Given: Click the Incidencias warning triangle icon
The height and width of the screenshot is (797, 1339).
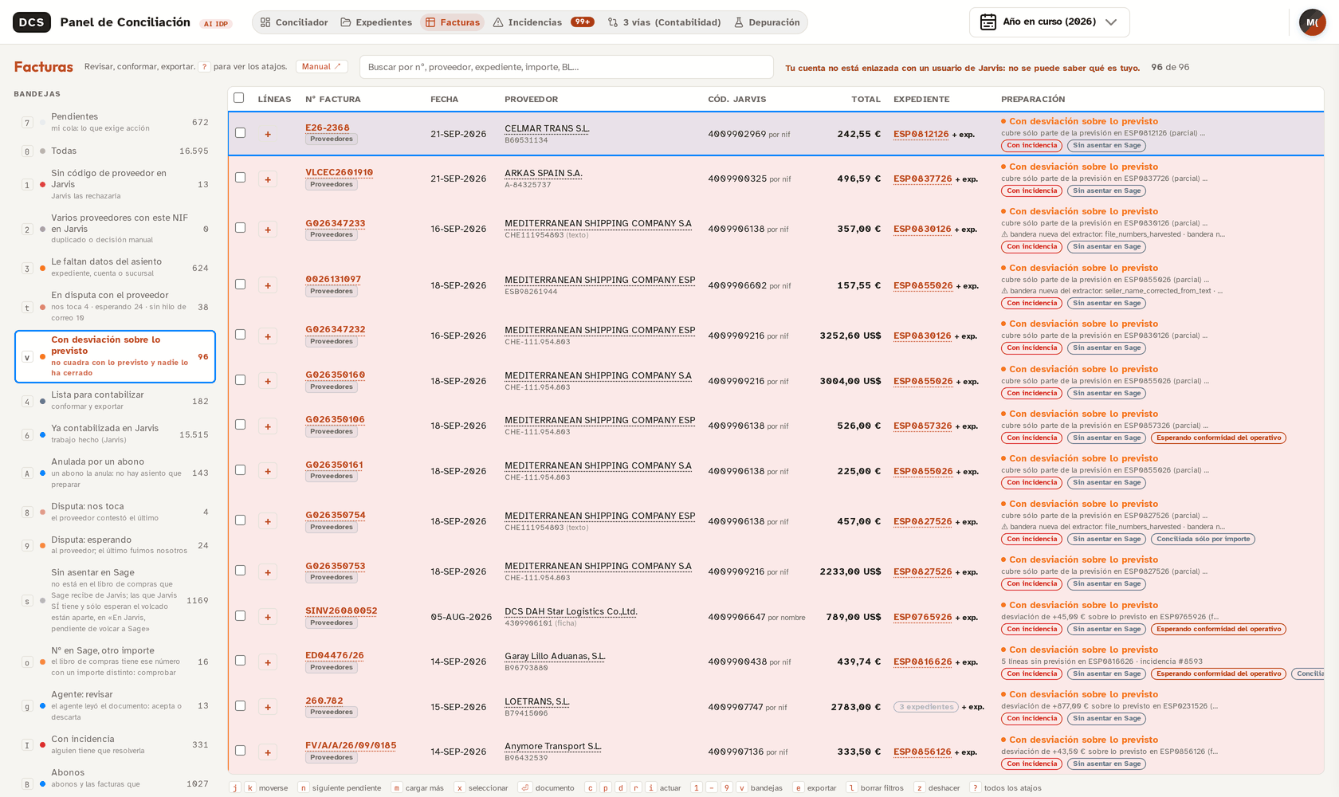Looking at the screenshot, I should point(498,22).
